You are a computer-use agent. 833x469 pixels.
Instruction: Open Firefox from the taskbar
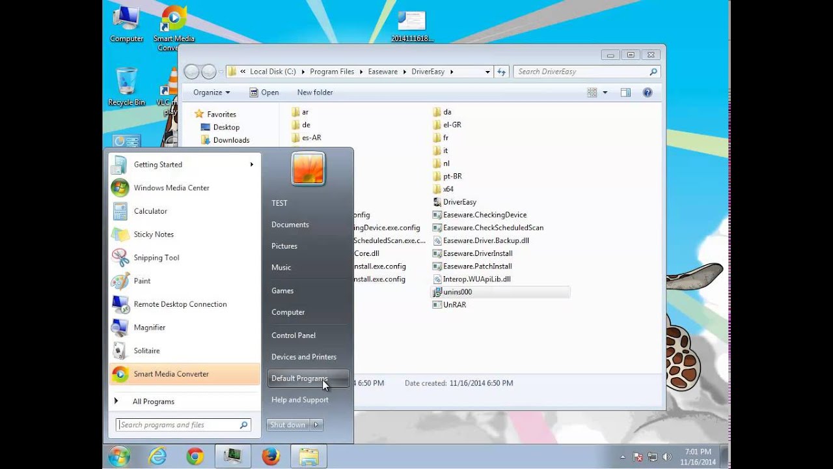(271, 457)
